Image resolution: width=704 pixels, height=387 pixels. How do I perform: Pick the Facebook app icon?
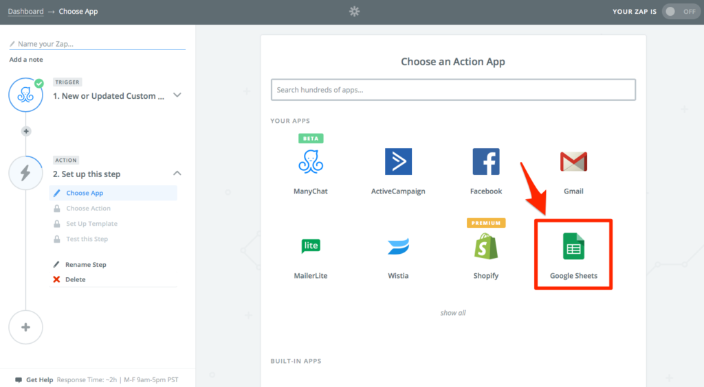coord(486,162)
